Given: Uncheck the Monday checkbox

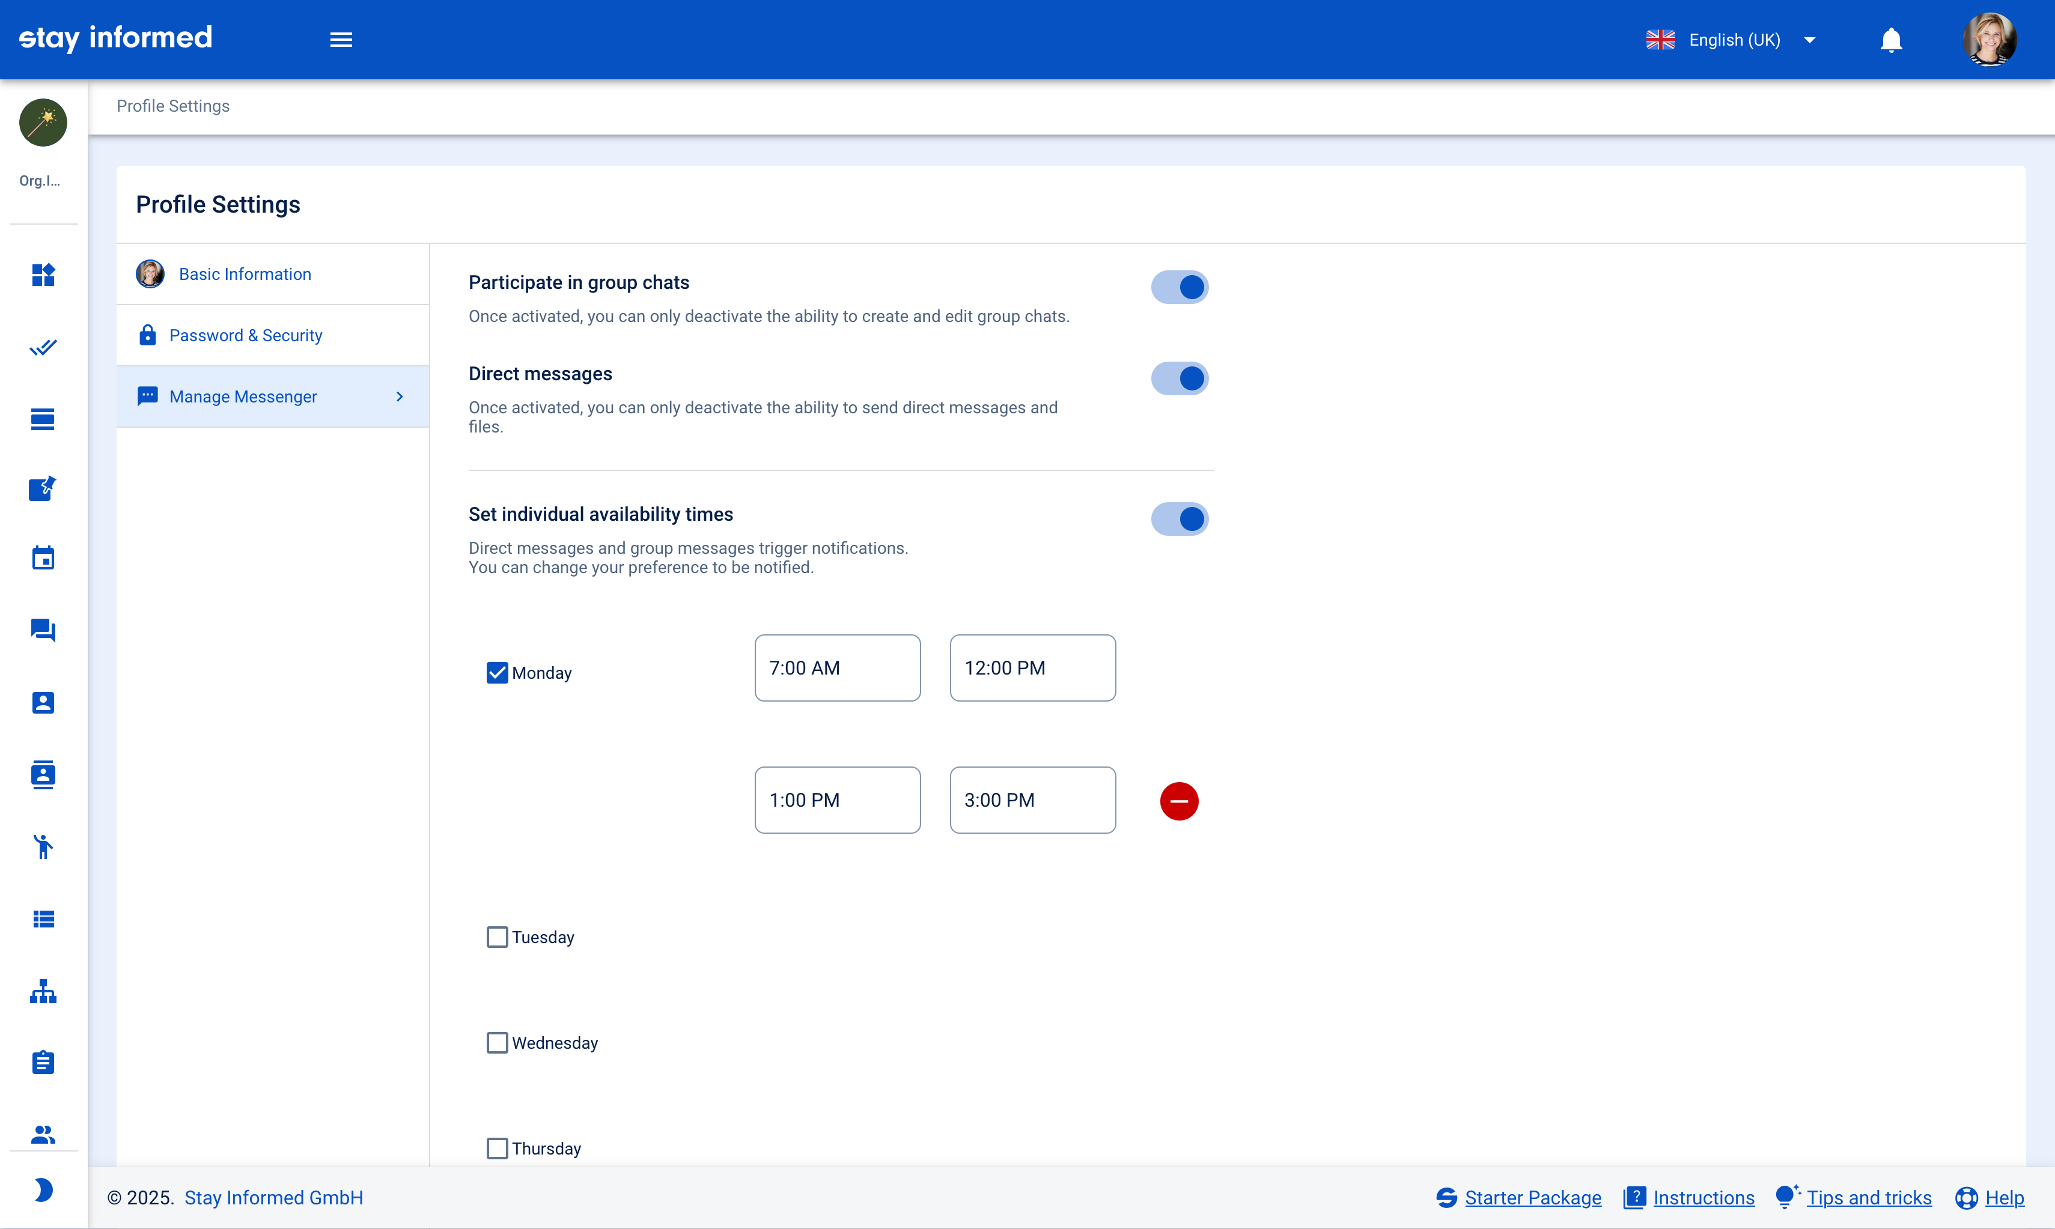Looking at the screenshot, I should click(x=497, y=673).
